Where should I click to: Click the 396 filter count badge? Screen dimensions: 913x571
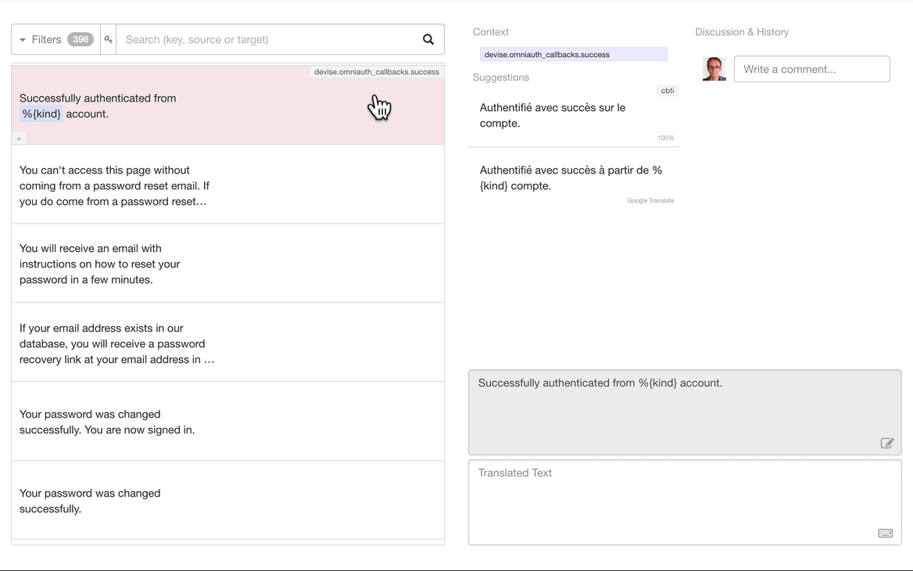tap(78, 38)
